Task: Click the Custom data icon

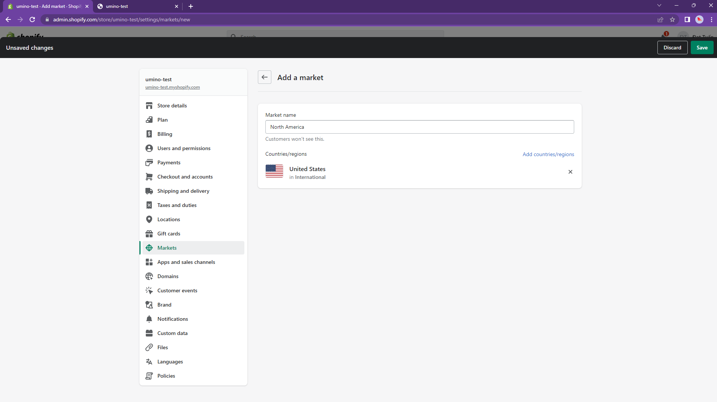Action: tap(149, 333)
